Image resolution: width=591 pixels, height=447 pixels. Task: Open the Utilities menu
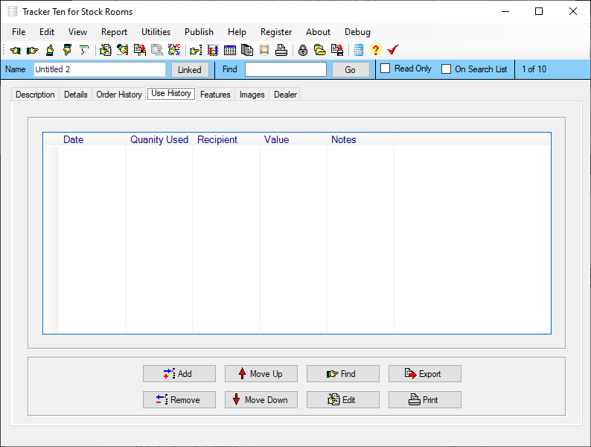(156, 32)
